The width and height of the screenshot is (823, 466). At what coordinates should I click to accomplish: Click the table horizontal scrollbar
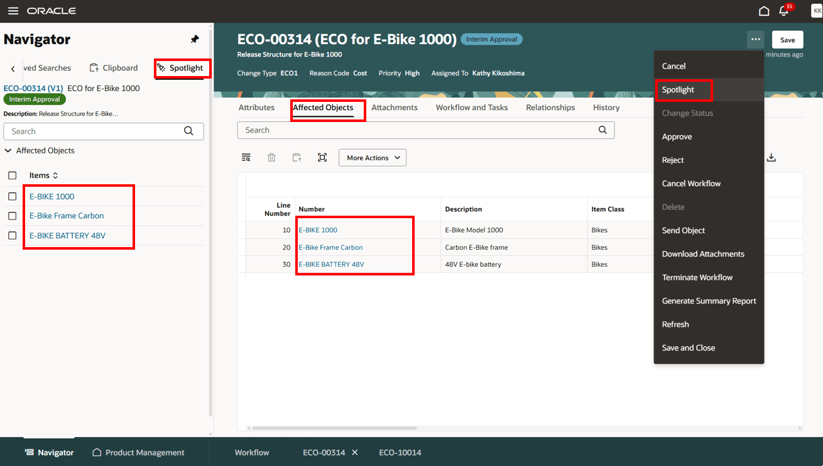(334, 428)
